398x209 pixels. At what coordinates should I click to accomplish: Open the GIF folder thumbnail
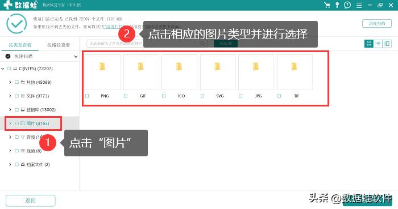(x=141, y=72)
